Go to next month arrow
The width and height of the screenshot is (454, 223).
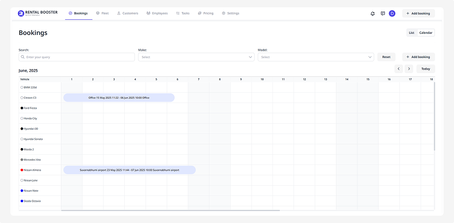409,69
